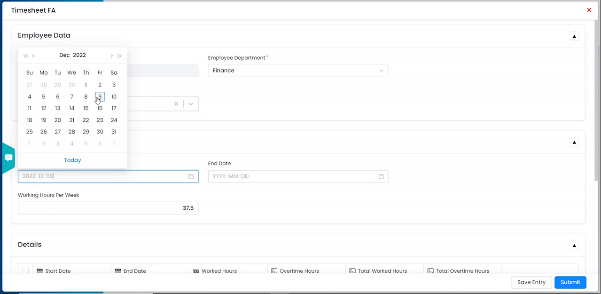Image resolution: width=601 pixels, height=294 pixels.
Task: Open the End Date calendar icon
Action: click(381, 176)
